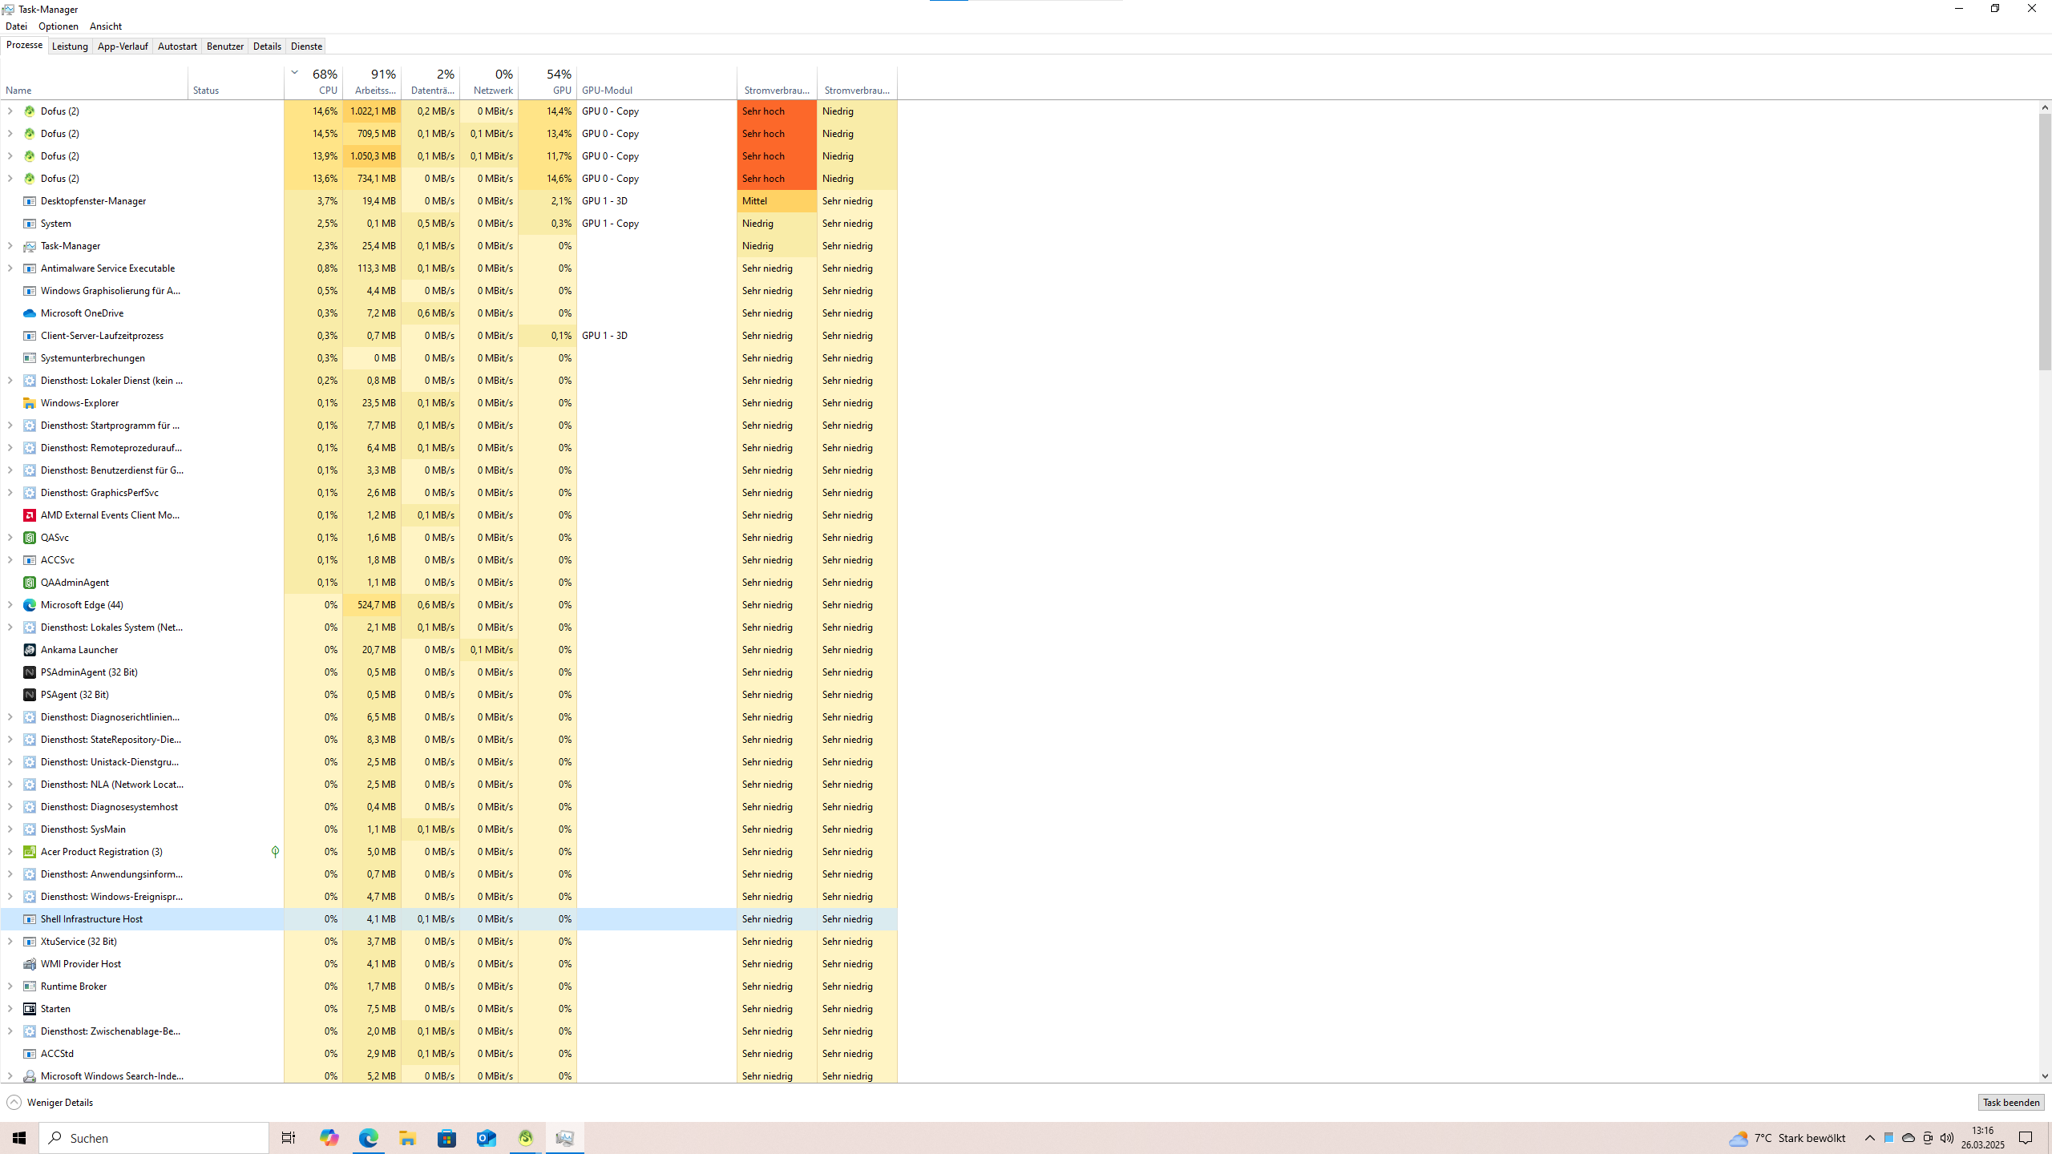This screenshot has width=2052, height=1154.
Task: Open the Optionen menu
Action: [x=59, y=26]
